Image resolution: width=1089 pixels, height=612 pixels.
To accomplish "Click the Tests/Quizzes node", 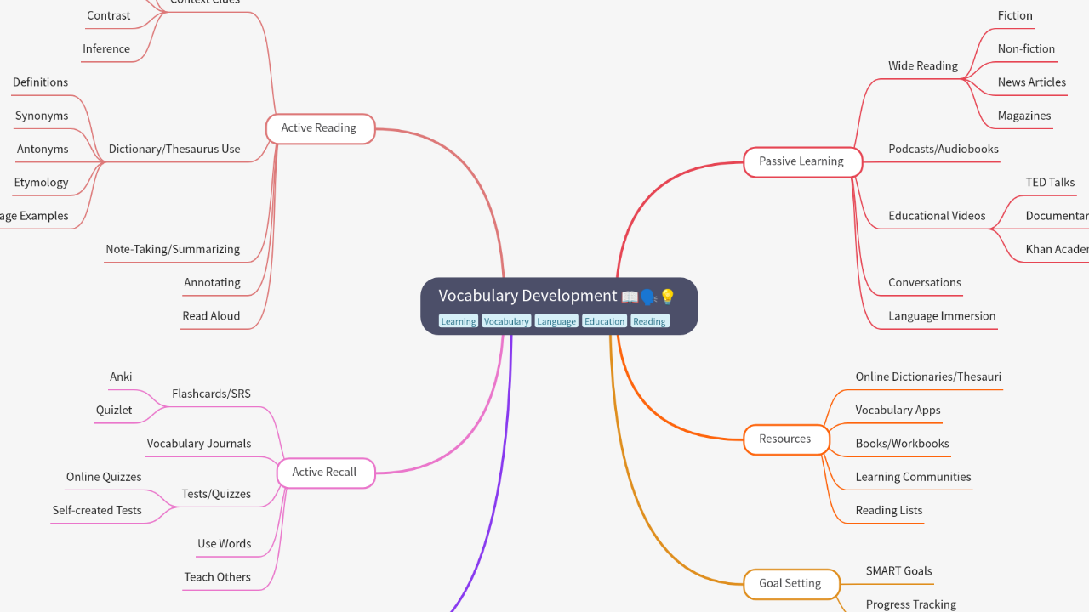I will coord(216,494).
